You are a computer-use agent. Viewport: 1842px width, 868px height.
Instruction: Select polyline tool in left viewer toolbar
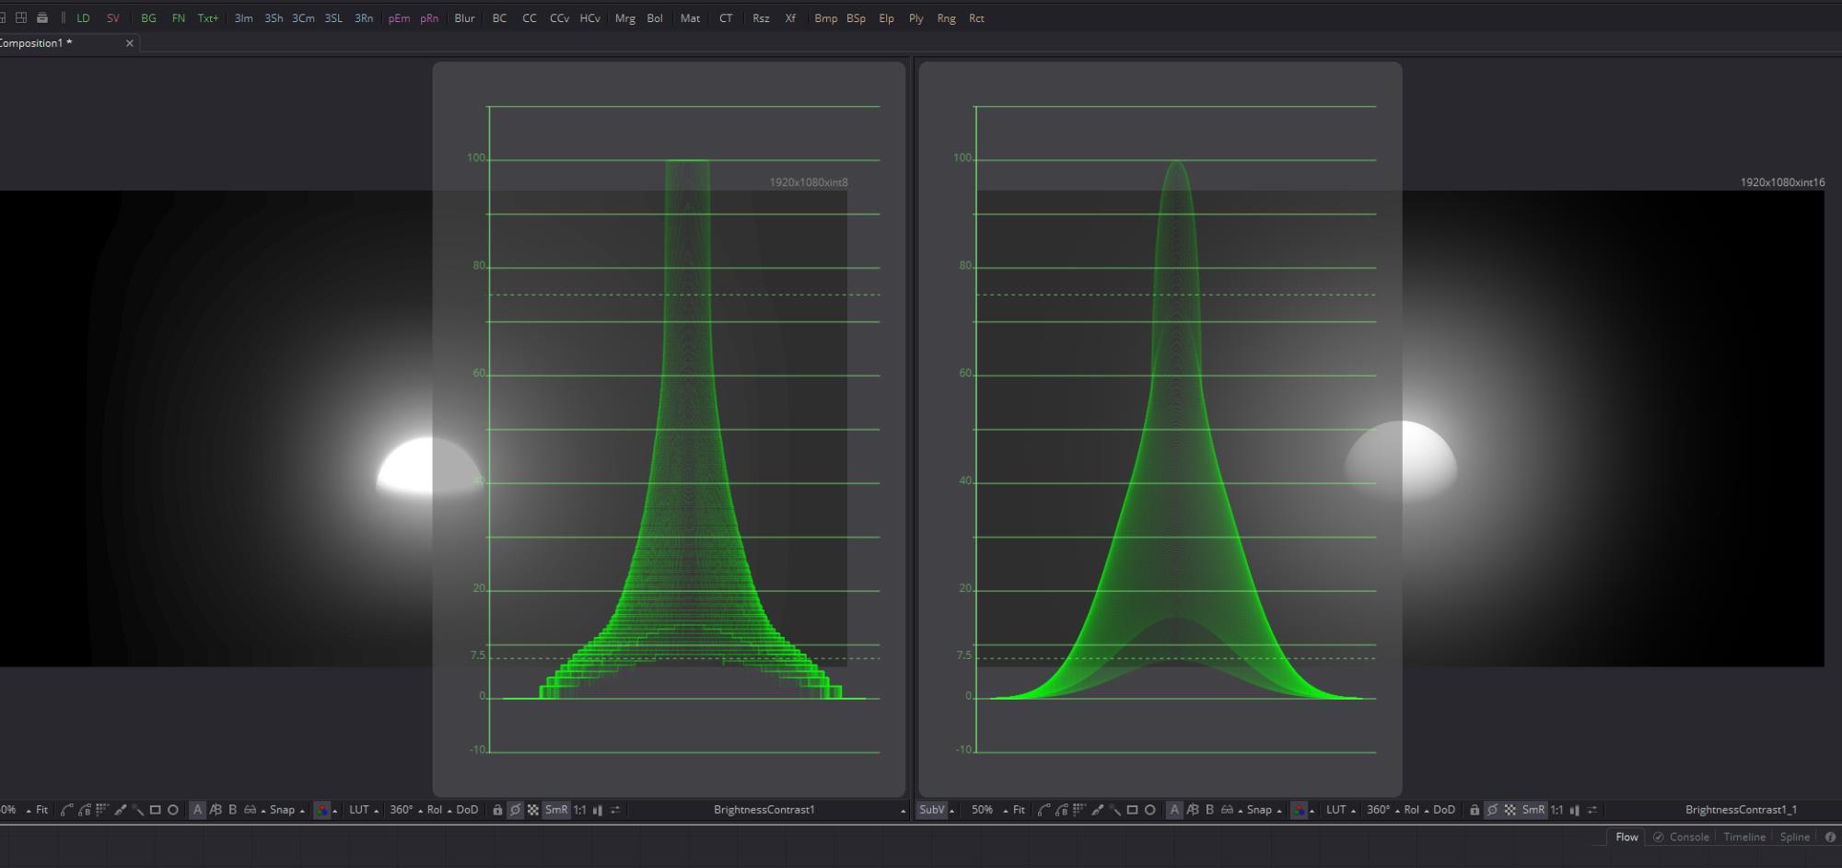[x=66, y=810]
